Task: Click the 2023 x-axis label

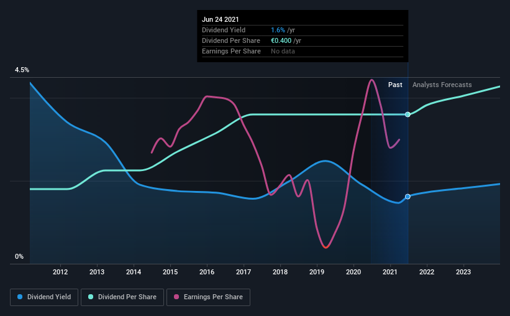Action: point(463,272)
